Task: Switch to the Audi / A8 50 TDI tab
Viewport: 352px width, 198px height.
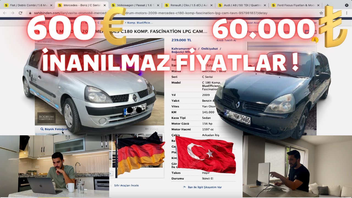Action: (x=242, y=5)
